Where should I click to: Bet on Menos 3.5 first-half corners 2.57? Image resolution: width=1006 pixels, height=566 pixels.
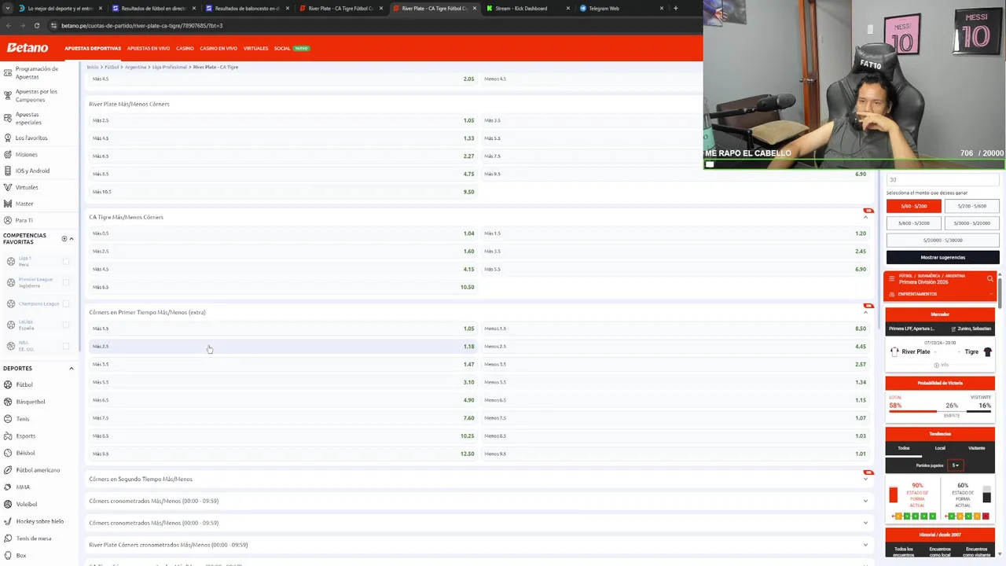pos(675,364)
